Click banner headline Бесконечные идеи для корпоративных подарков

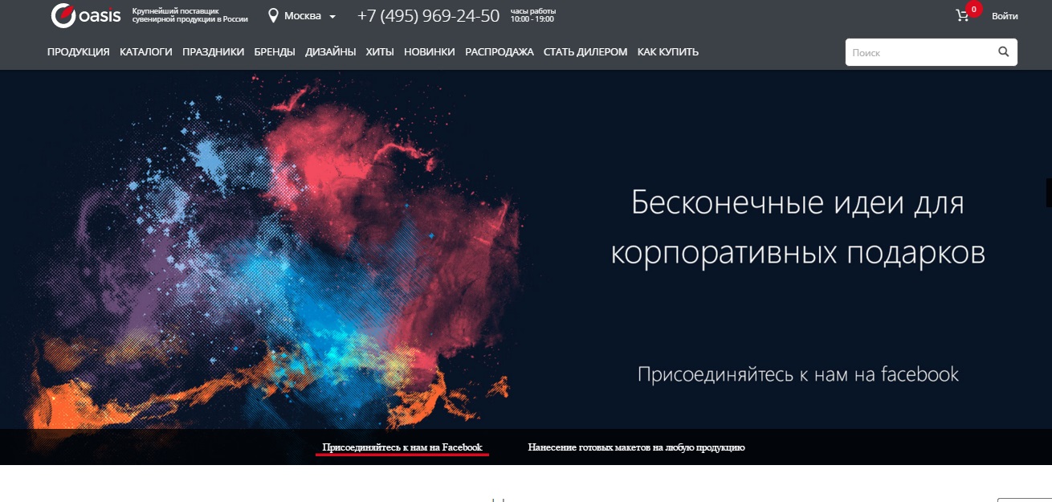797,227
